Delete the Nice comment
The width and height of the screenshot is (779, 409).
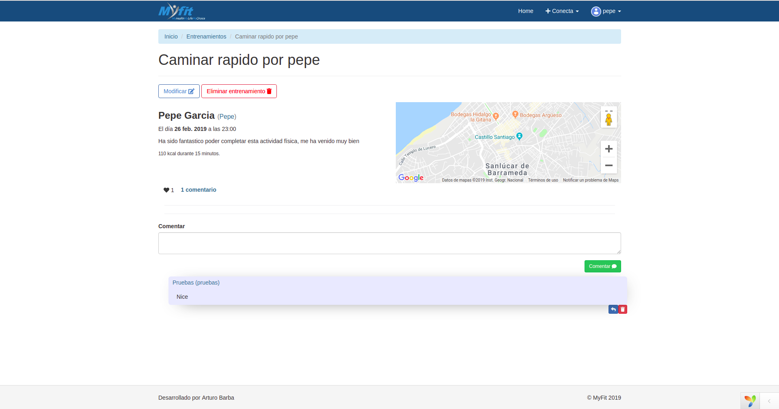pyautogui.click(x=623, y=309)
